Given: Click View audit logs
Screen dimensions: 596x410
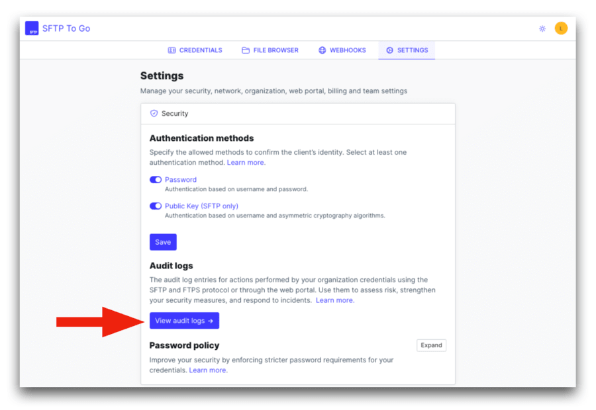Looking at the screenshot, I should [x=184, y=320].
